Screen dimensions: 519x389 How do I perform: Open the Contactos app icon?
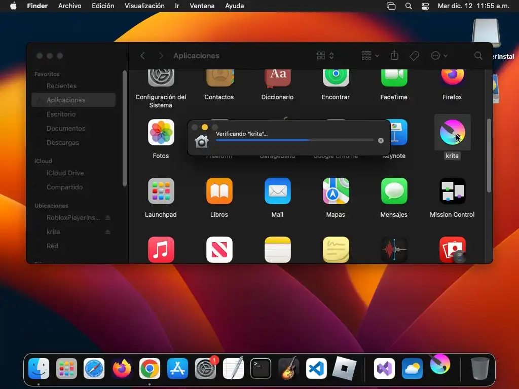(x=219, y=78)
